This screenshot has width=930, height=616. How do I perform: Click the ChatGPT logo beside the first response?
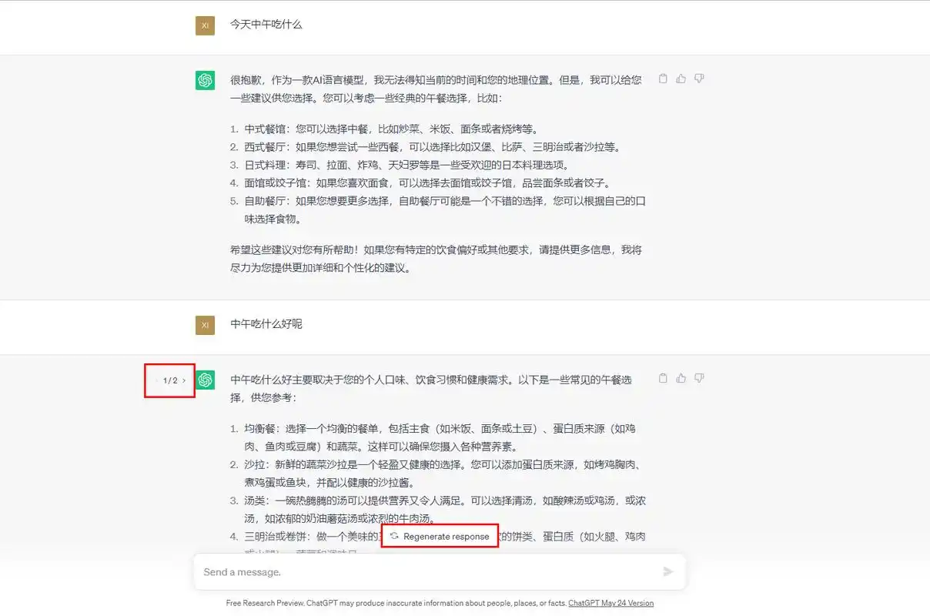click(x=205, y=79)
